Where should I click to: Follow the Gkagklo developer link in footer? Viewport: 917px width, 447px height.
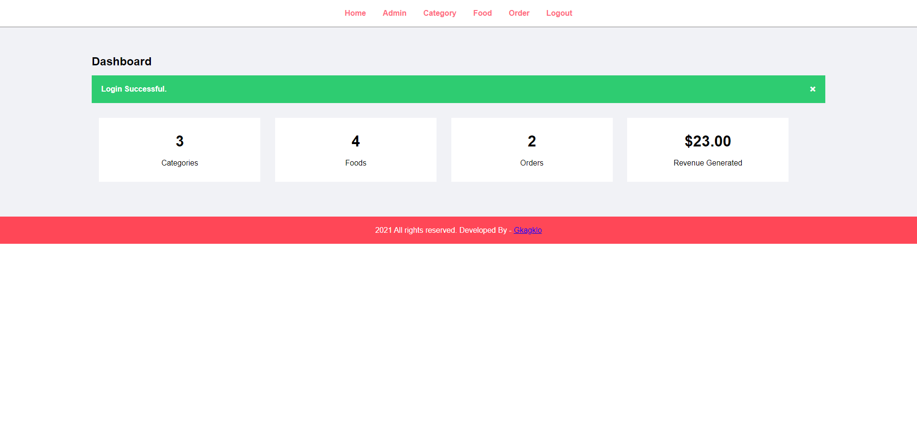(x=527, y=230)
